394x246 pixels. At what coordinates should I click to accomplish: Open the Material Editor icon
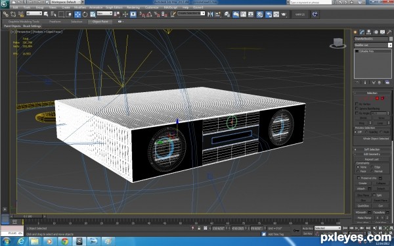[259, 14]
